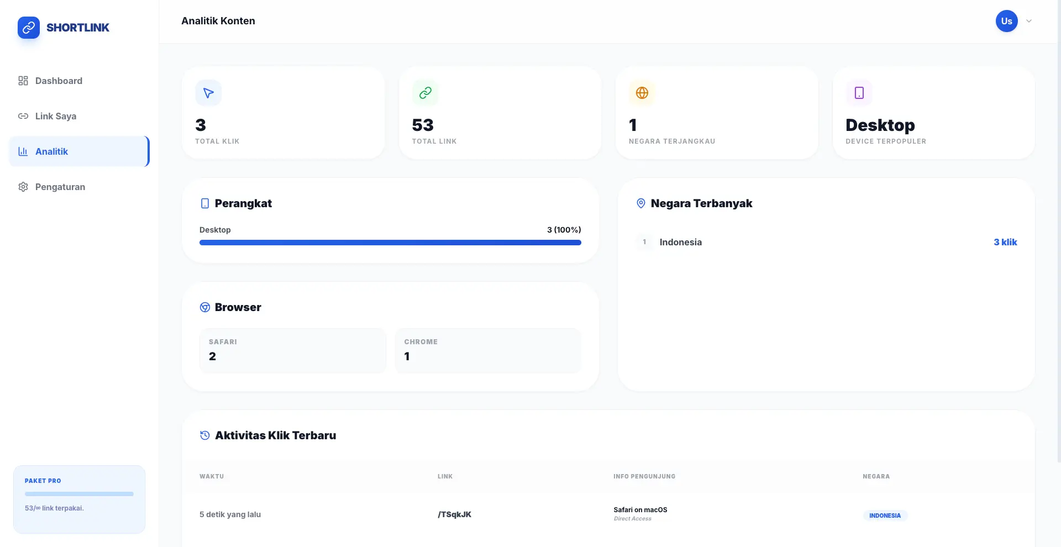Click the purple device icon above Desktop

pos(859,93)
